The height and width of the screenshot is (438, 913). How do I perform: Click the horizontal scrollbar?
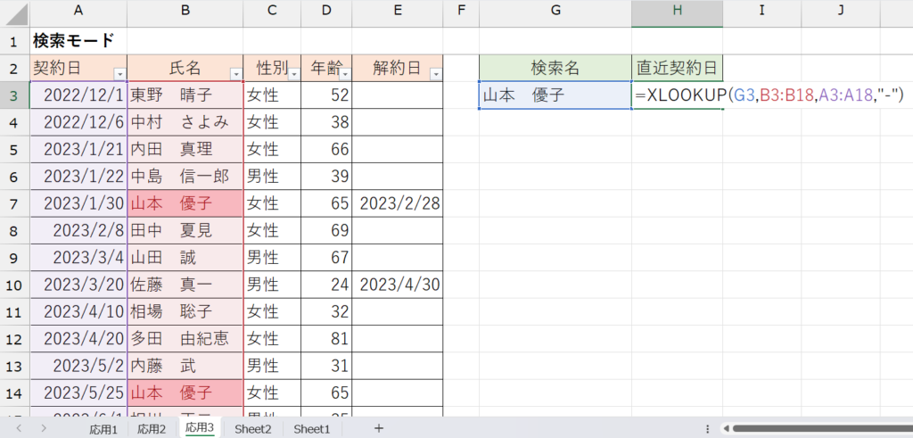click(x=823, y=429)
